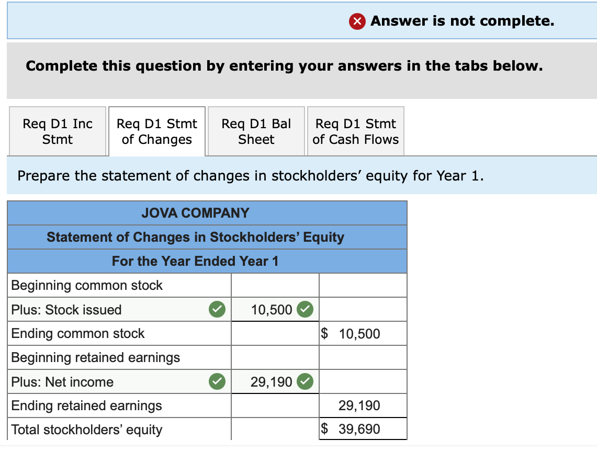Click the checkmark beside Net income label

(218, 381)
